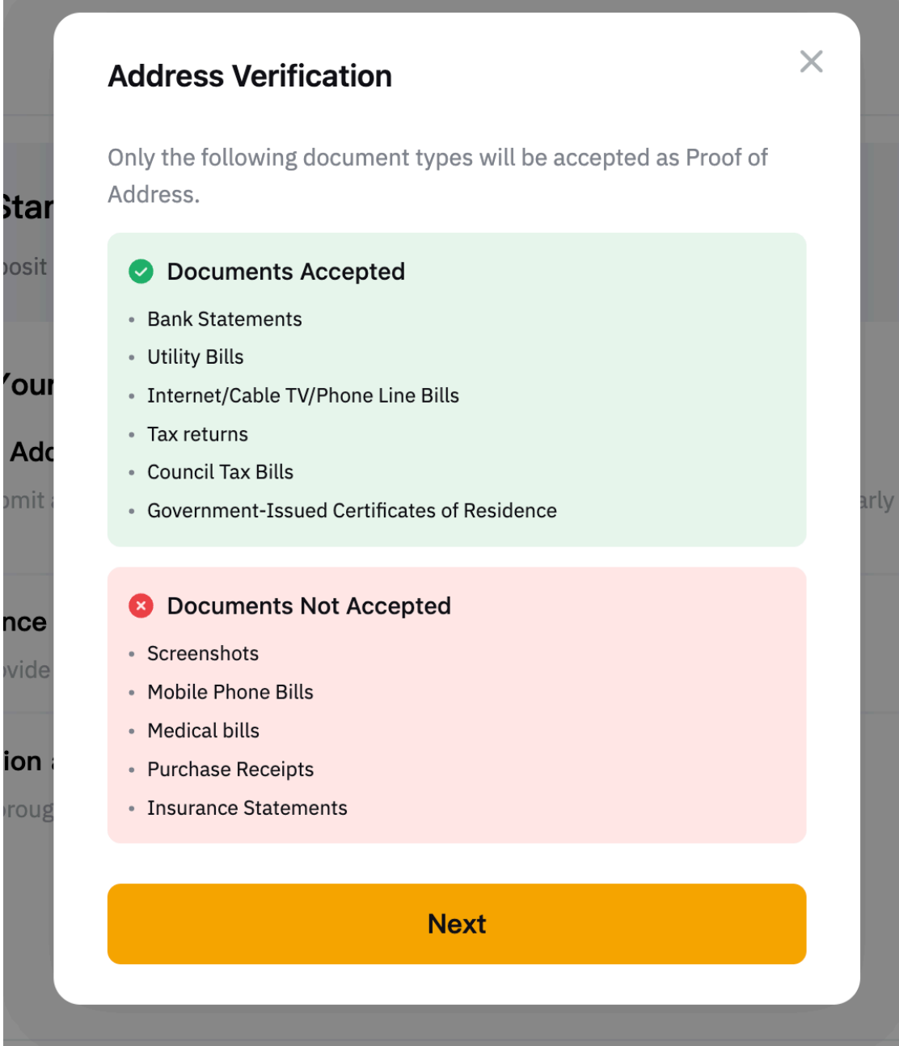The width and height of the screenshot is (899, 1046).
Task: Click the truncated 'arly' text behind dialog
Action: 878,501
